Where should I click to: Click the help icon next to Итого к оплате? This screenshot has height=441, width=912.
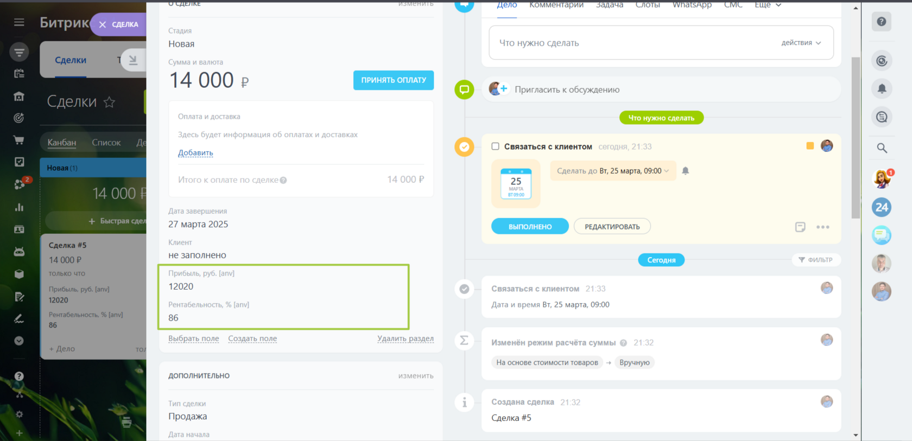283,180
